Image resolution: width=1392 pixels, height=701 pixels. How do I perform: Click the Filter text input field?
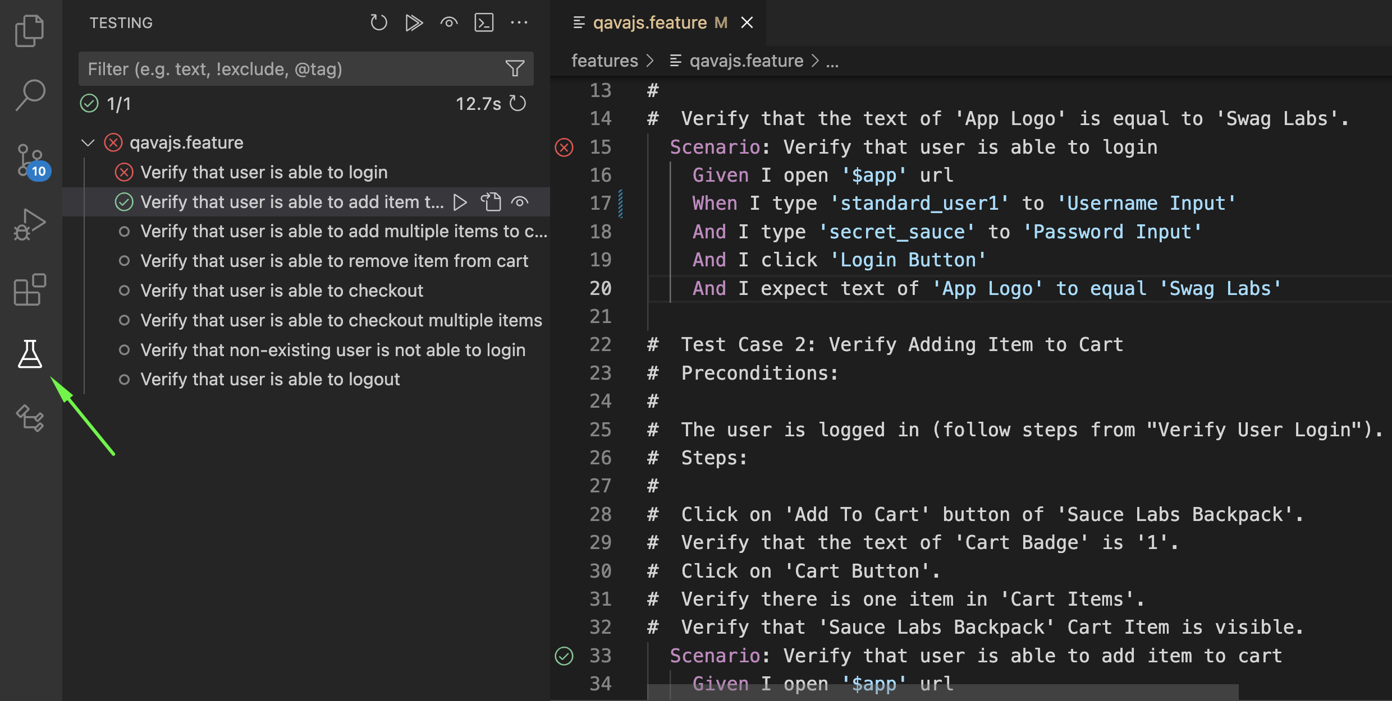click(x=292, y=68)
